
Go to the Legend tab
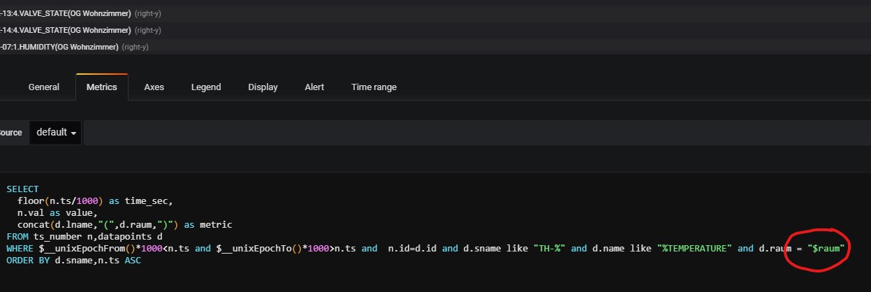[206, 87]
